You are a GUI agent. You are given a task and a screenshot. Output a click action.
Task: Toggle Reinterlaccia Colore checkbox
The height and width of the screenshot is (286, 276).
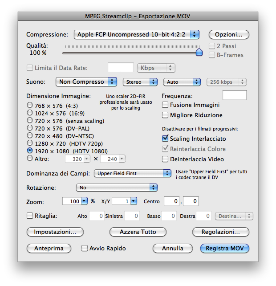[165, 149]
